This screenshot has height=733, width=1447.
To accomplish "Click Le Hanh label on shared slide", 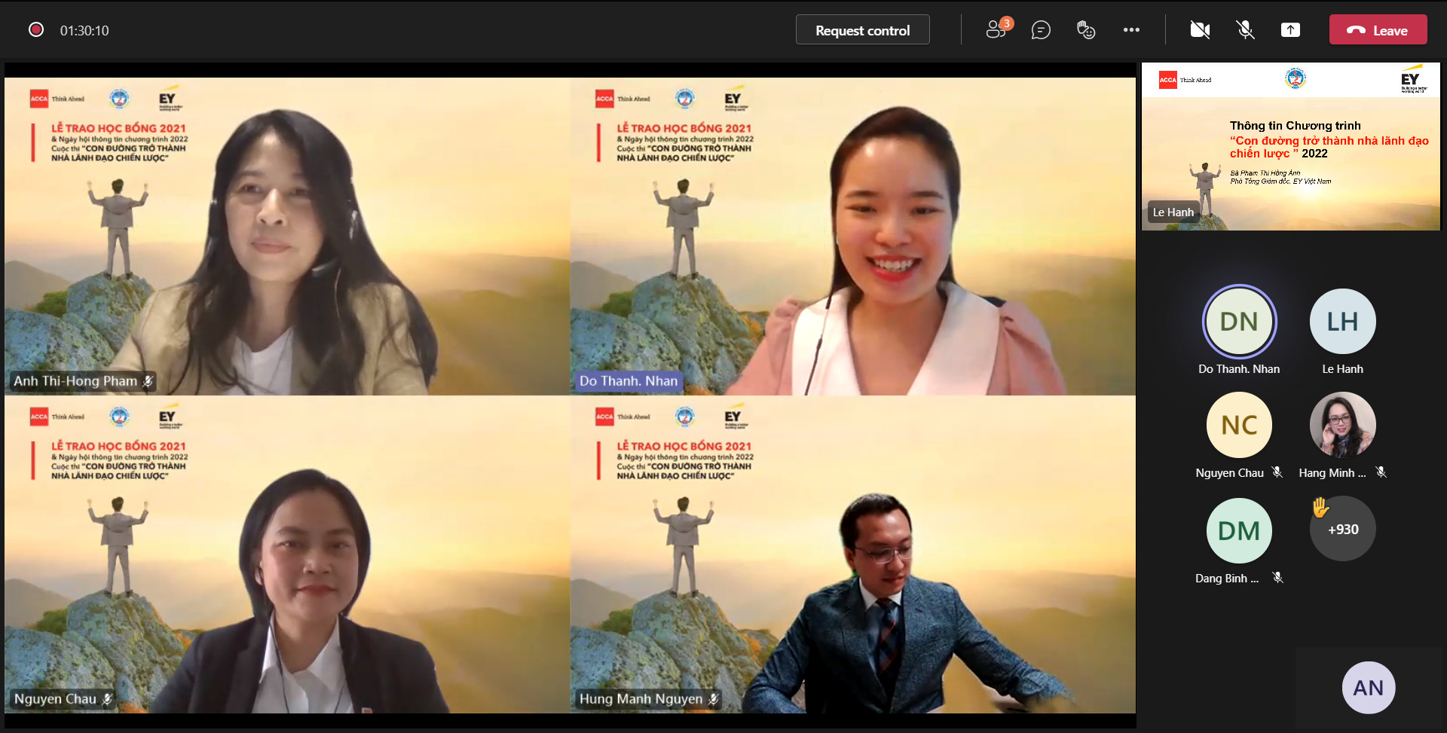I will pos(1173,212).
